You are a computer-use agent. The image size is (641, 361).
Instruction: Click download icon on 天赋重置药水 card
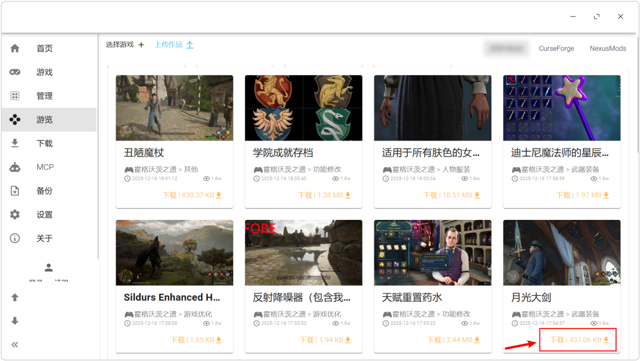tap(477, 340)
